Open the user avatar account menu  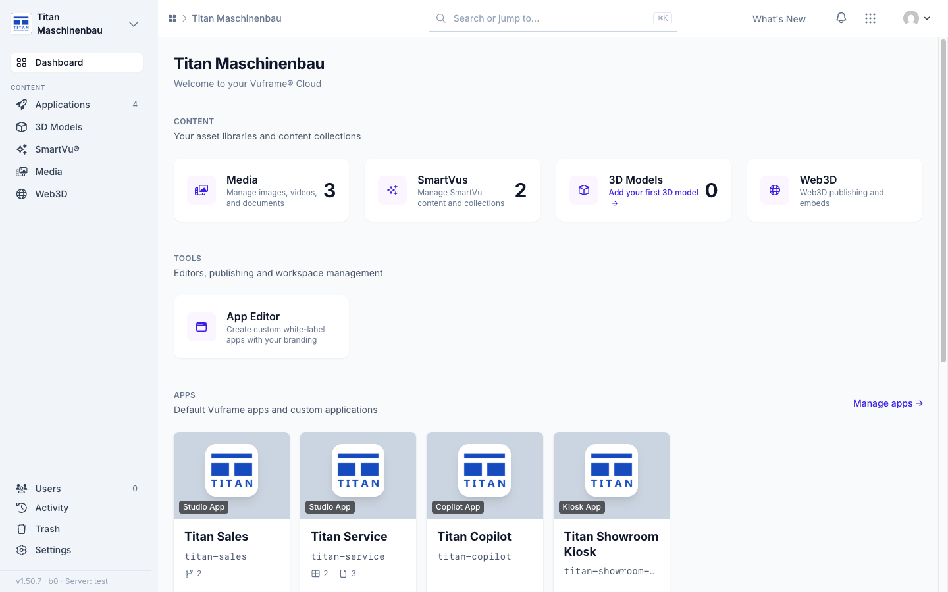click(x=916, y=18)
